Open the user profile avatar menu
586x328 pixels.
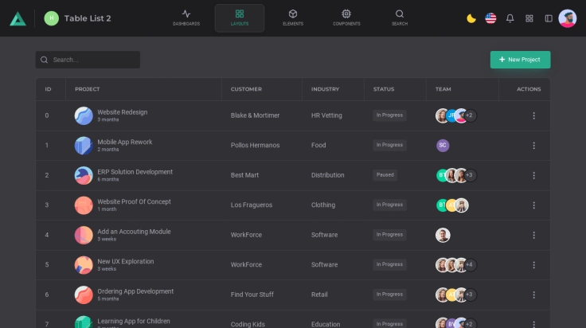click(568, 18)
